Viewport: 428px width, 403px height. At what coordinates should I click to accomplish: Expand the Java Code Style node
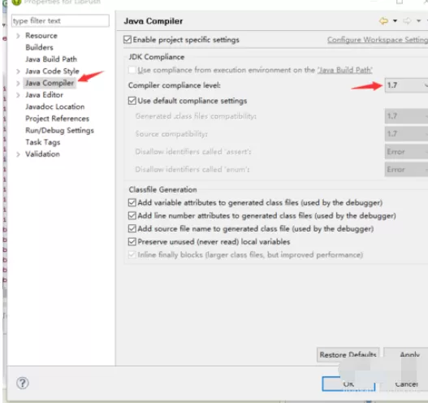(x=18, y=71)
